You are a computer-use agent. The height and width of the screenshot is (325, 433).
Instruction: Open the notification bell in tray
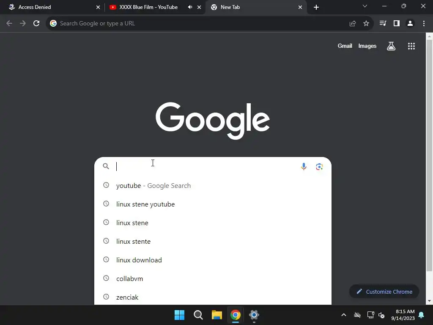pos(422,315)
